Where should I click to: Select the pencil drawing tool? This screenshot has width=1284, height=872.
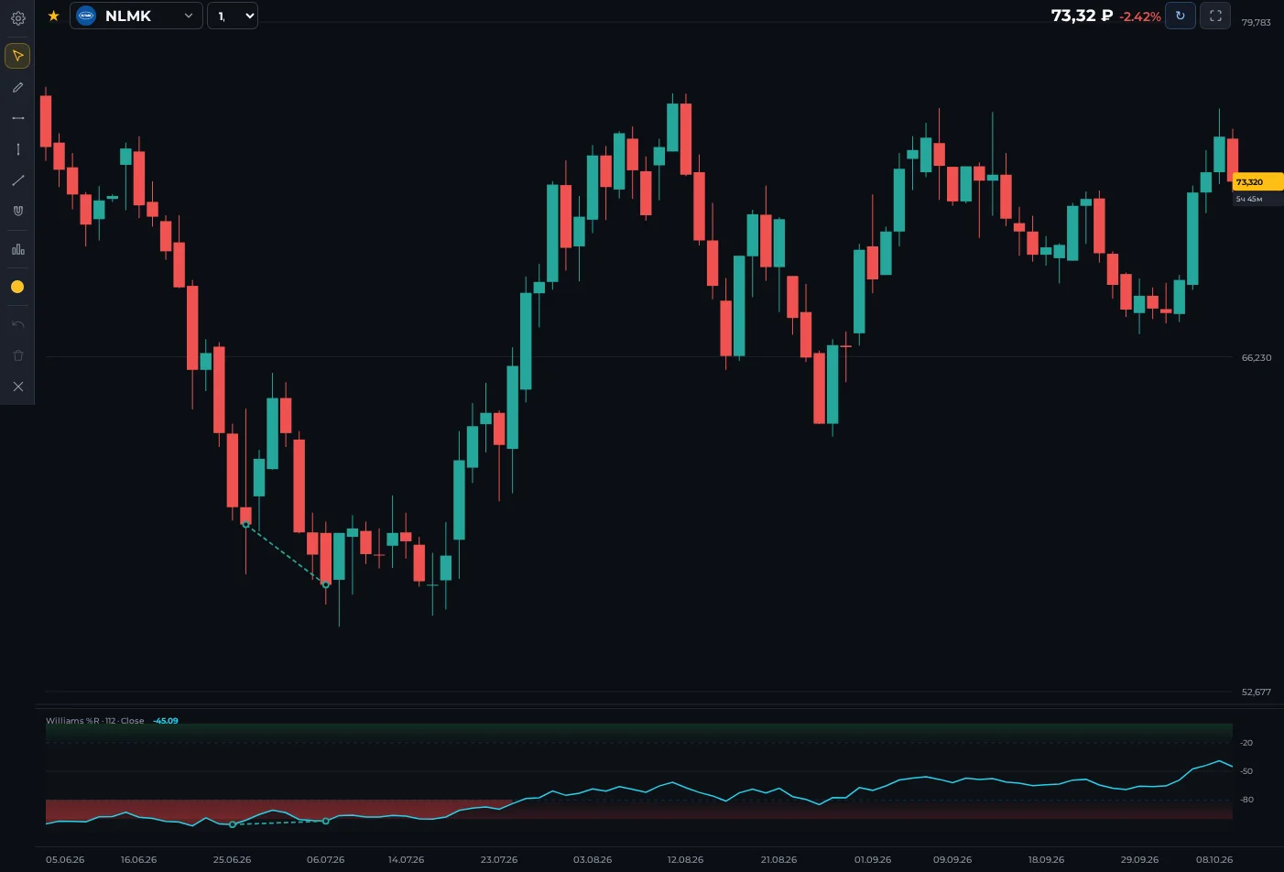tap(17, 87)
